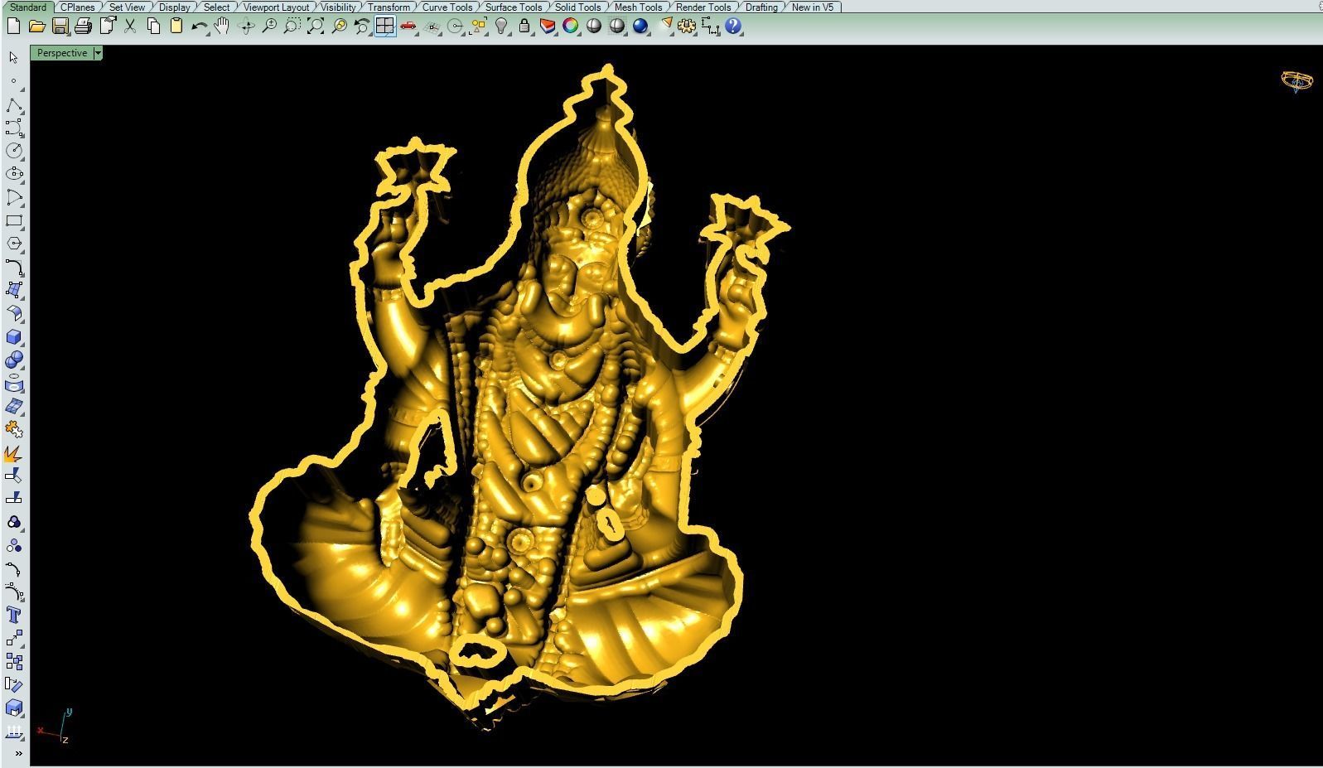Create a spotlight with the cone icon
The width and height of the screenshot is (1323, 768).
[664, 27]
